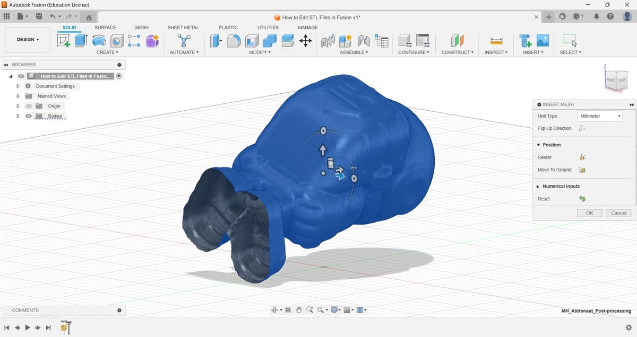
Task: Toggle visibility of the Origin folder
Action: (29, 106)
